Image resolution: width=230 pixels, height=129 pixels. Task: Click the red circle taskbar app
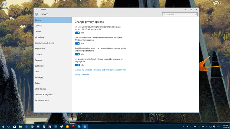coord(73,127)
